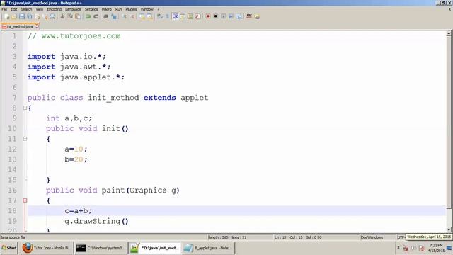The image size is (453, 255).
Task: Click the Zoom Out toolbar icon
Action: point(132,16)
